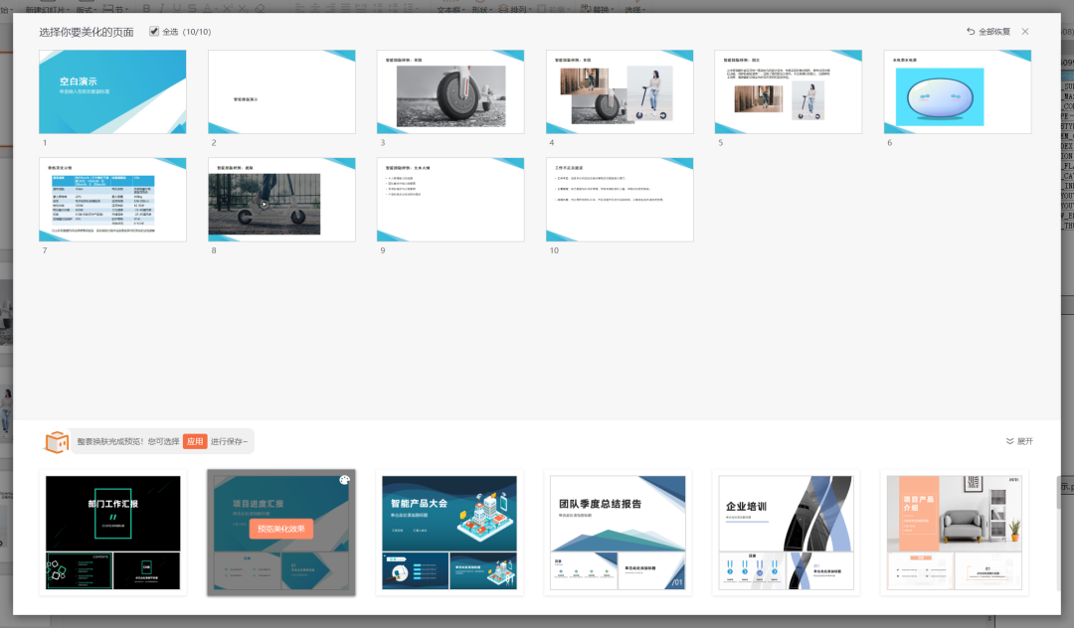Image resolution: width=1074 pixels, height=628 pixels.
Task: Choose the 项目产品介绍 sofa template
Action: [954, 533]
